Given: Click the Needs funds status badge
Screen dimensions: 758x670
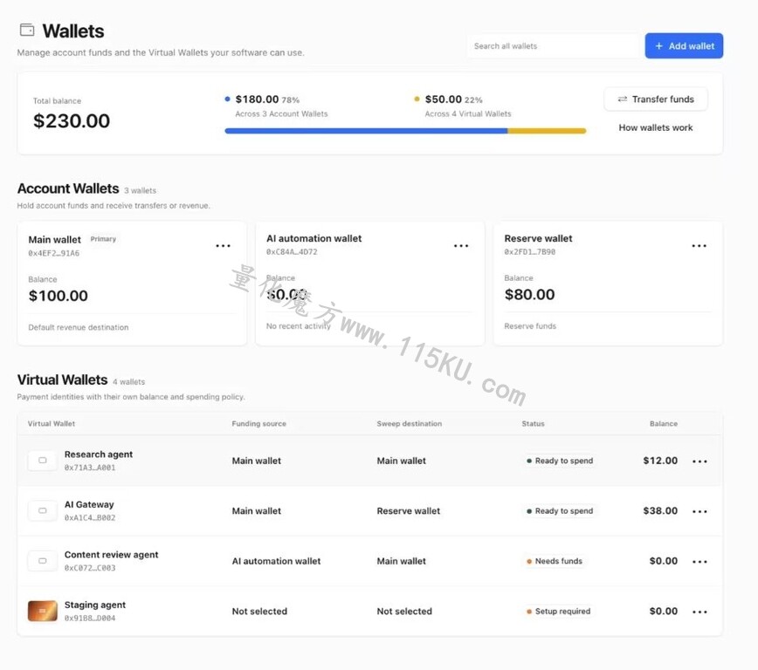Looking at the screenshot, I should (555, 561).
